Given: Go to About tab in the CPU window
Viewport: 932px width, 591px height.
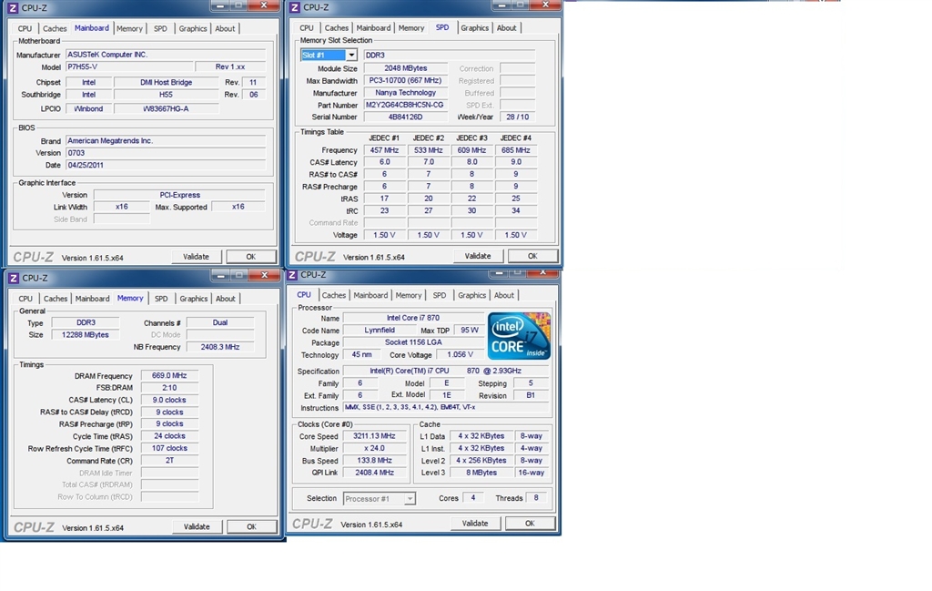Looking at the screenshot, I should 504,295.
